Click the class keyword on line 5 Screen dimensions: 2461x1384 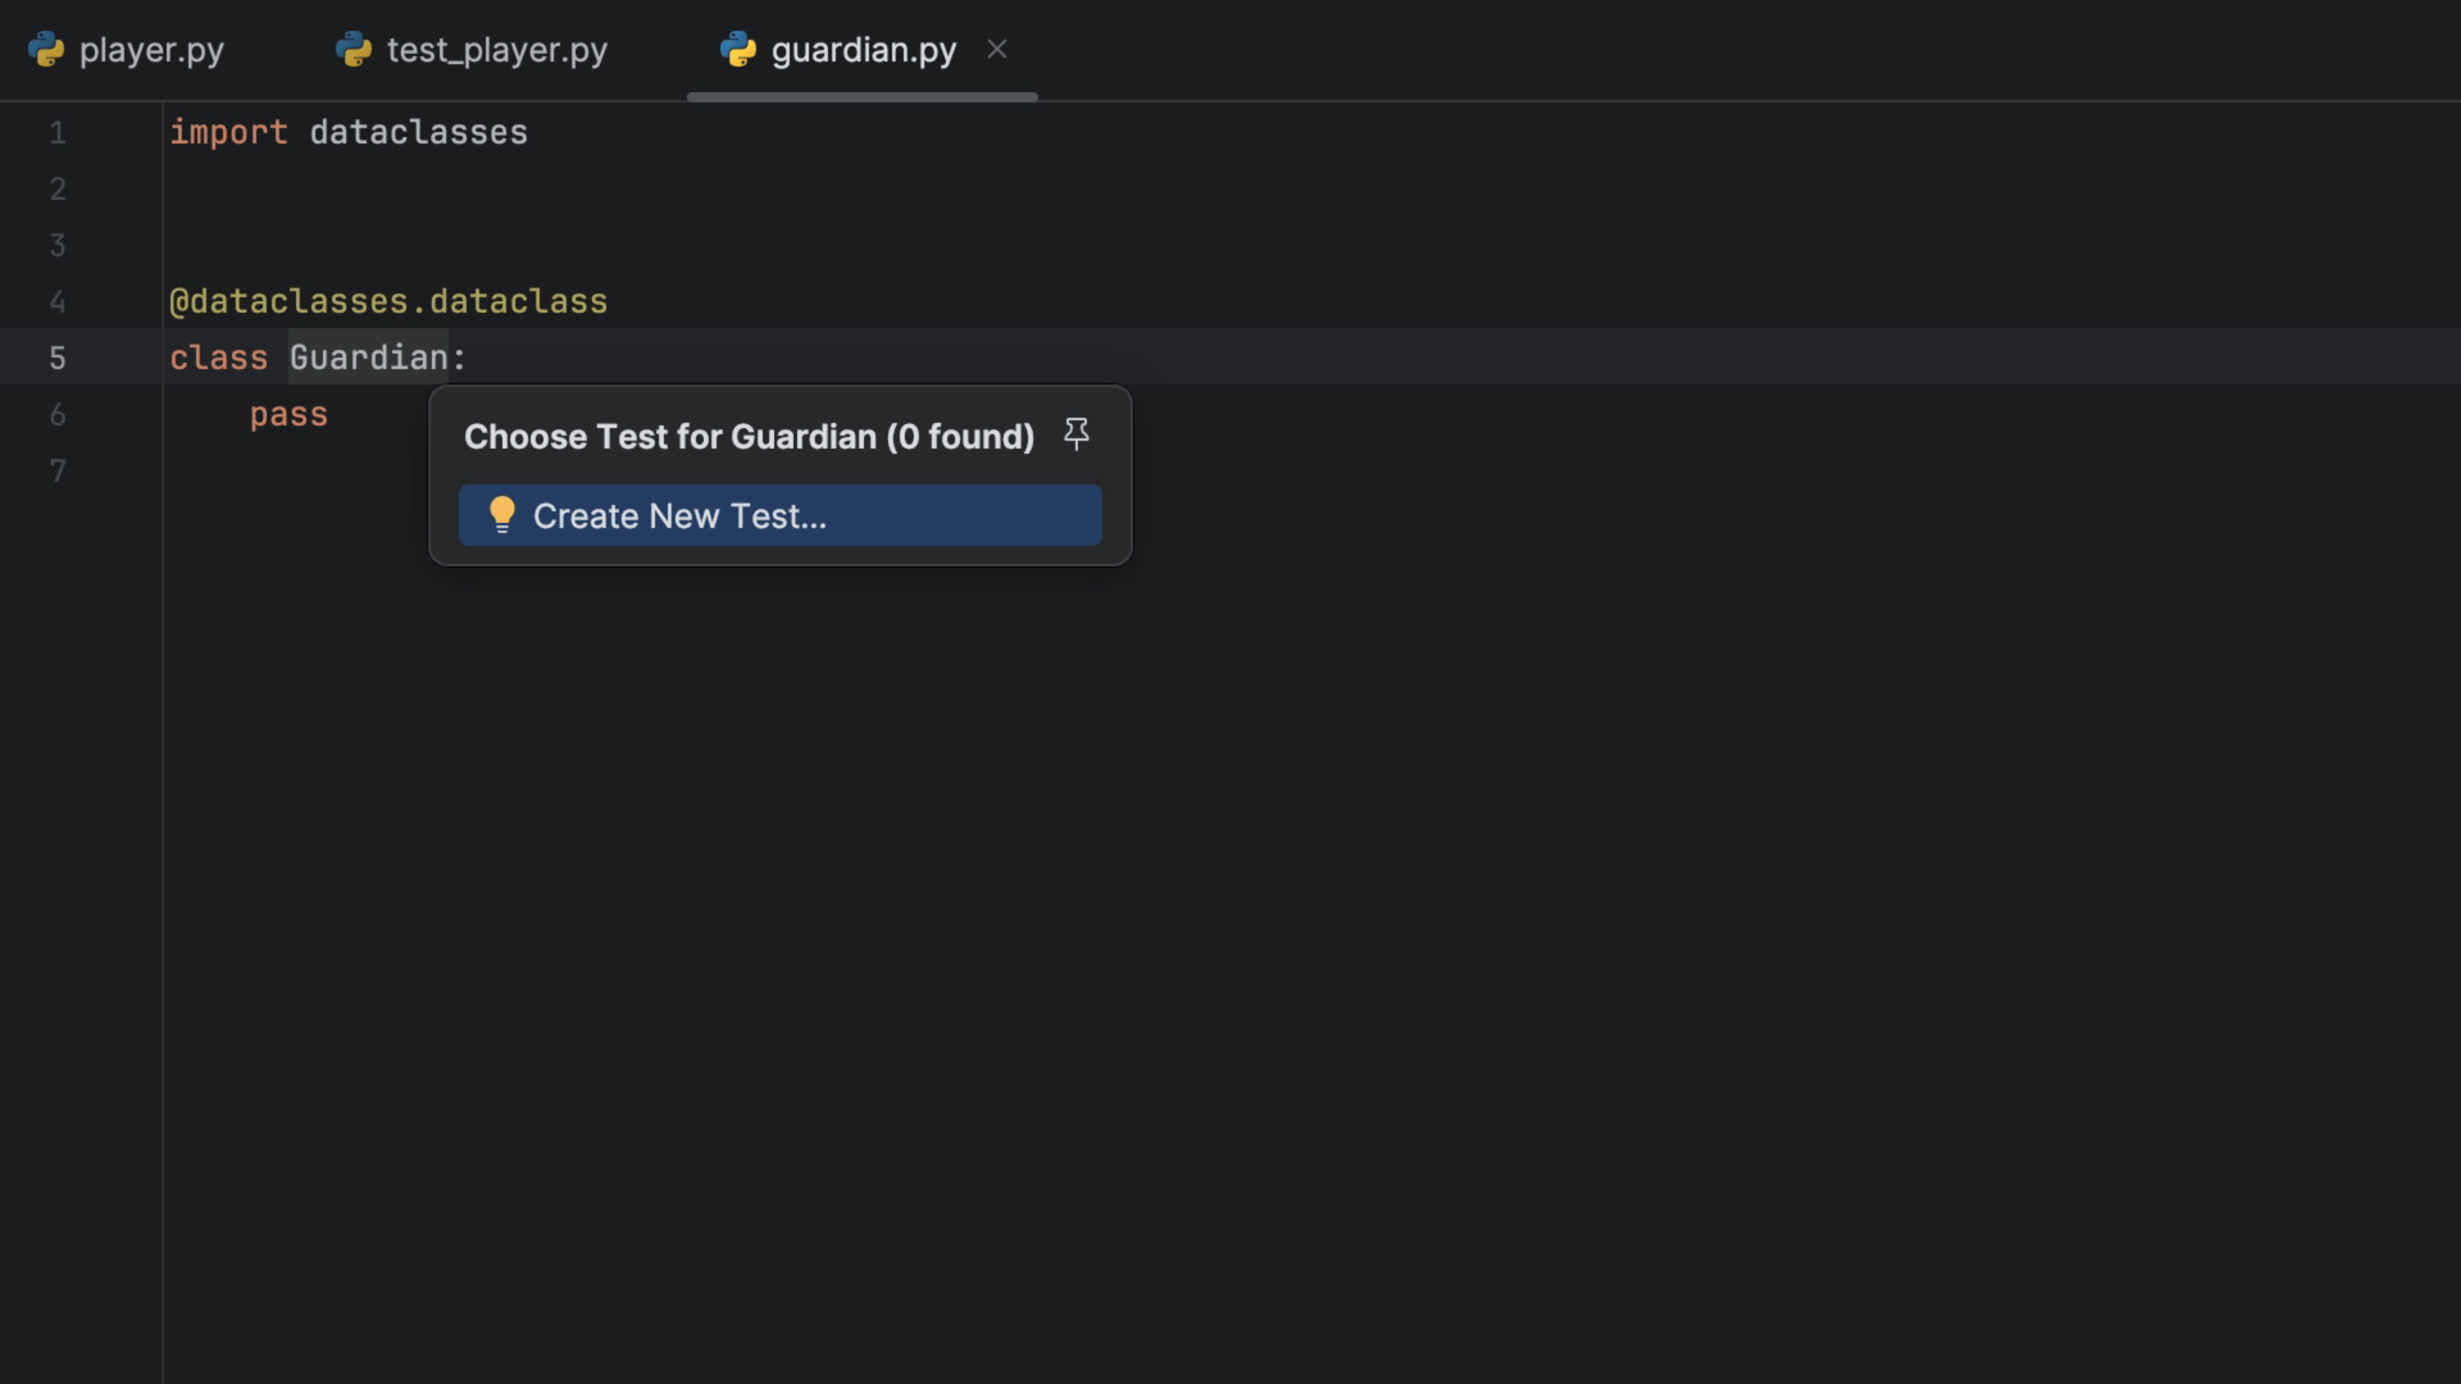219,358
